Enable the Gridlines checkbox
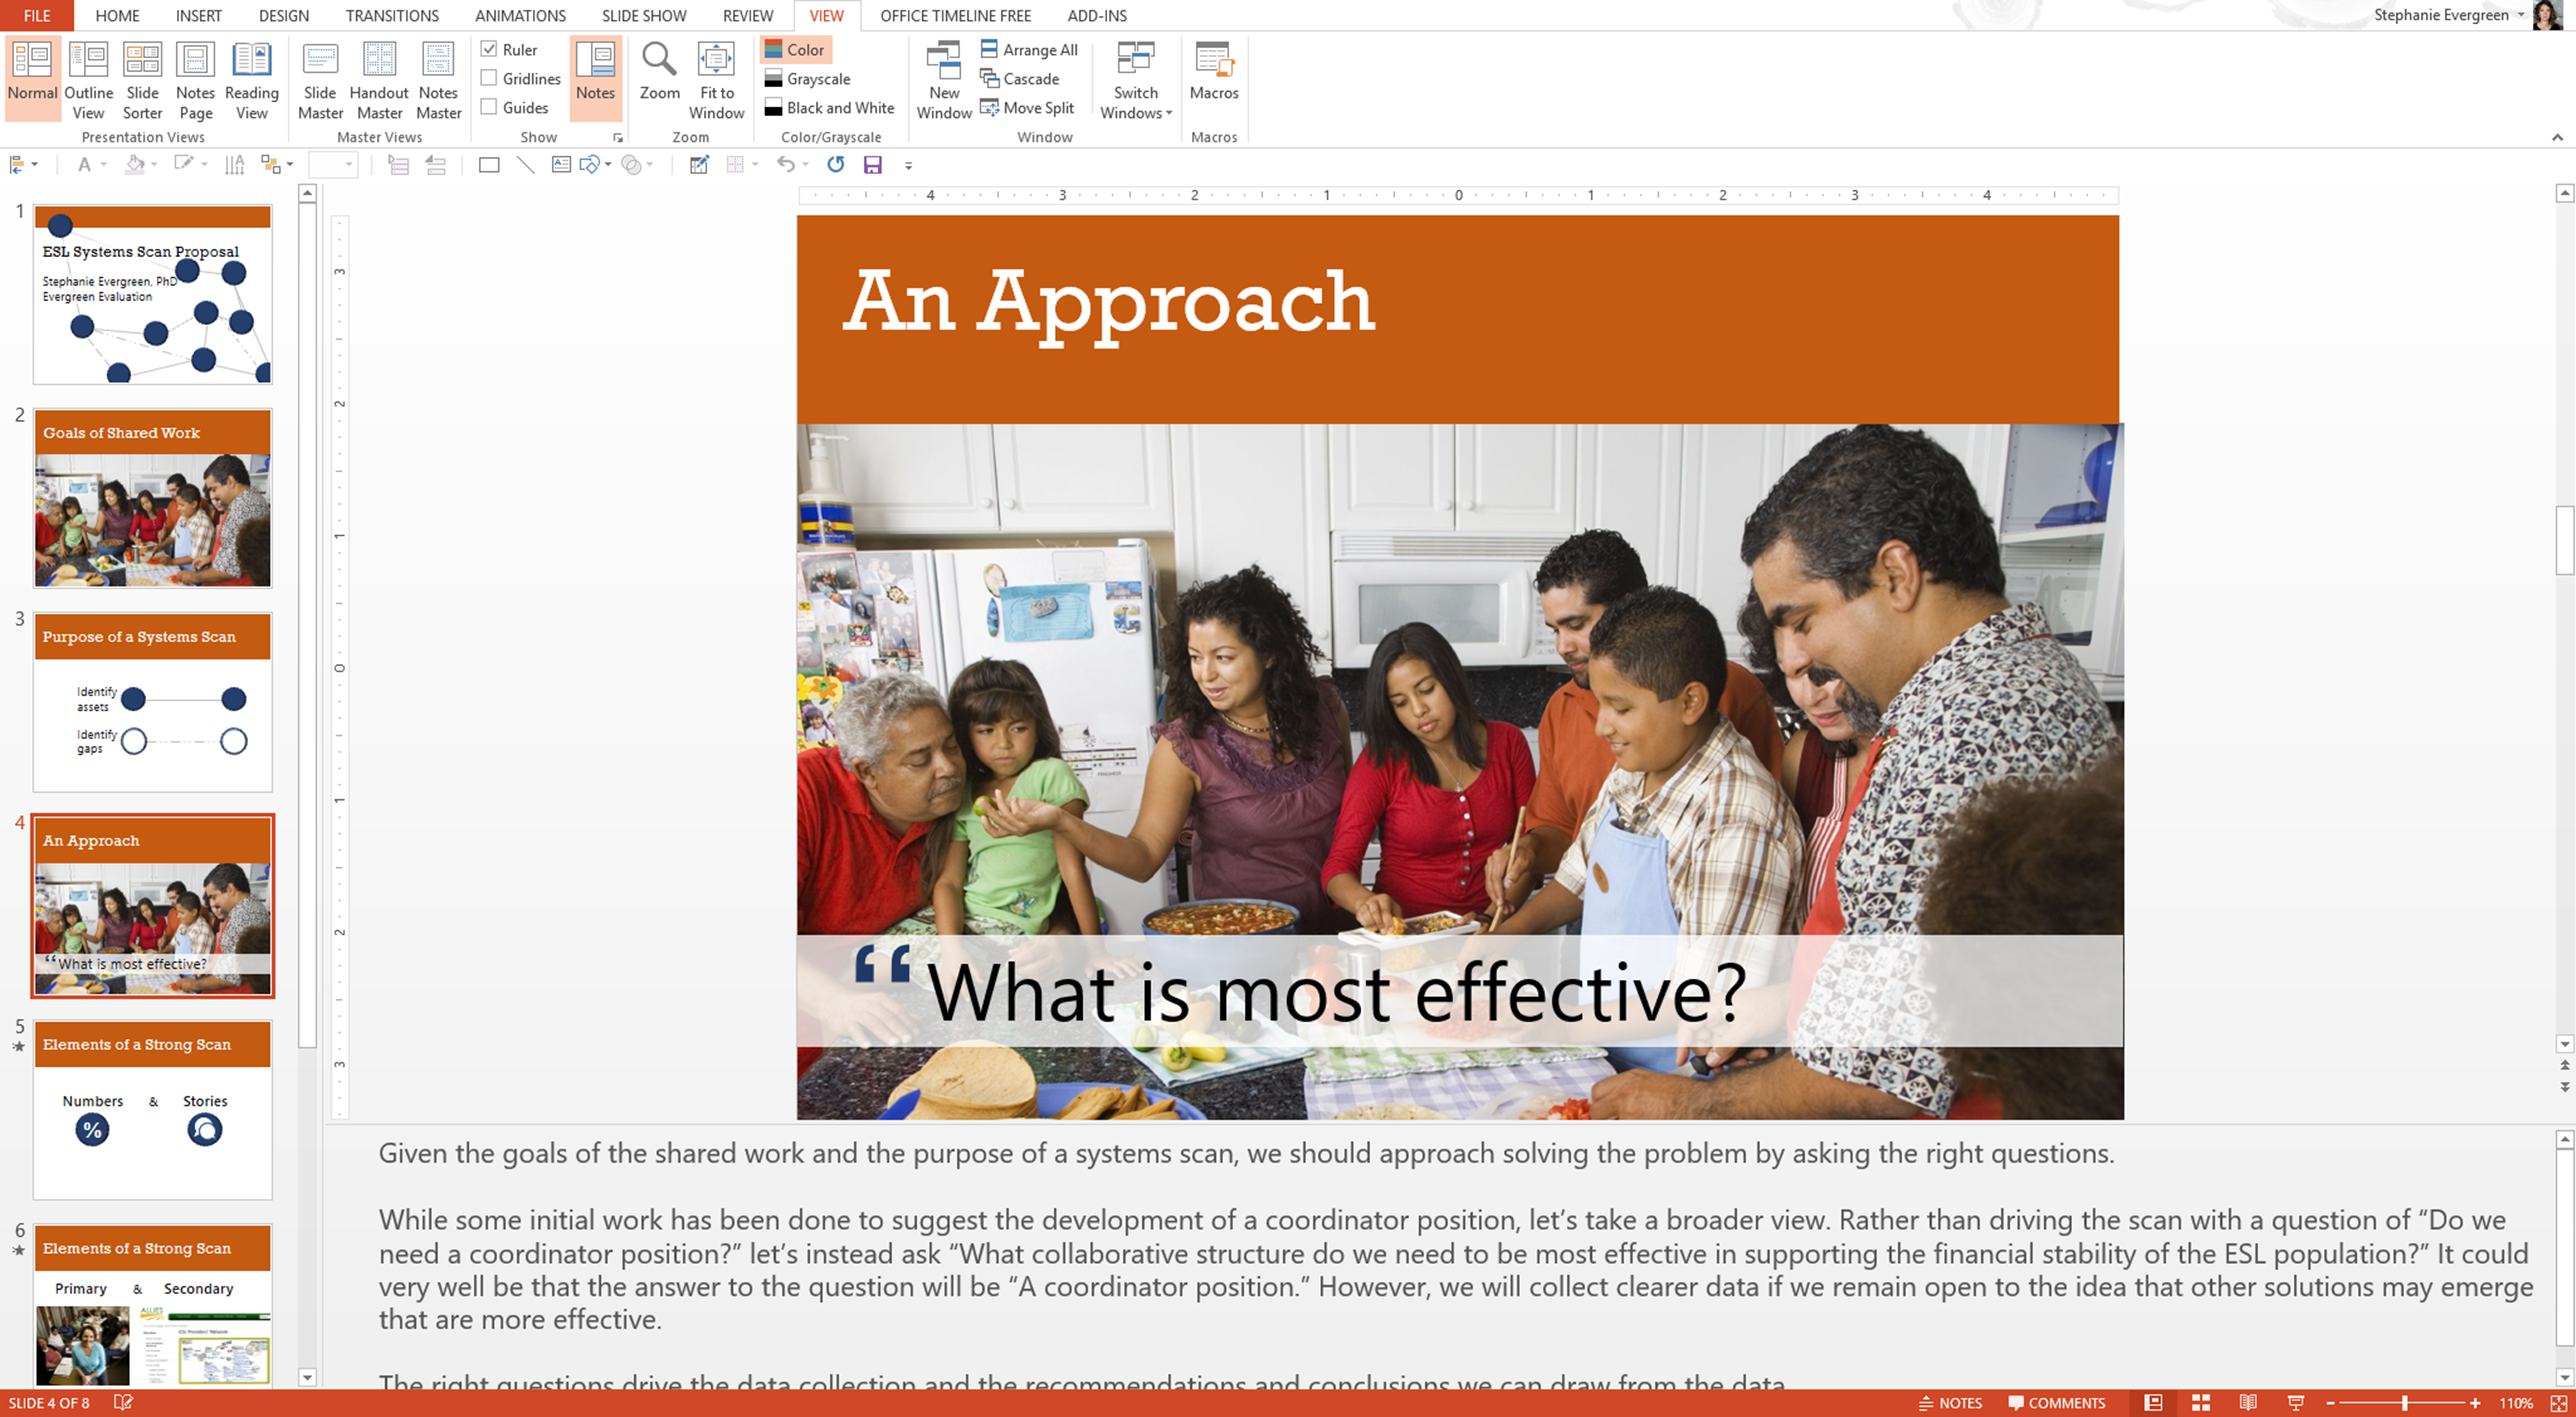Screen dimensions: 2576x1417 click(489, 78)
